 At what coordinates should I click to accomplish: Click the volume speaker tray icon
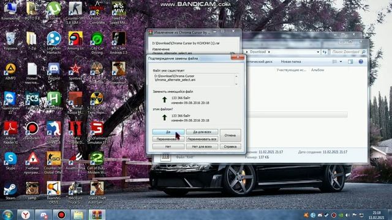tap(347, 215)
